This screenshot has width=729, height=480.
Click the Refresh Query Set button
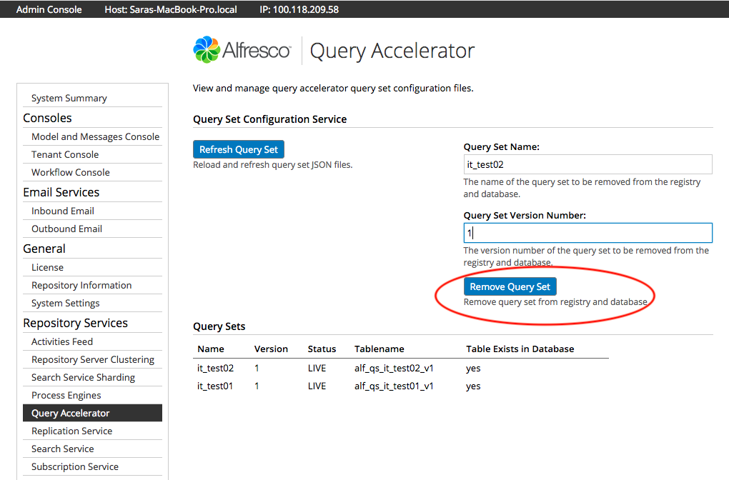point(238,149)
